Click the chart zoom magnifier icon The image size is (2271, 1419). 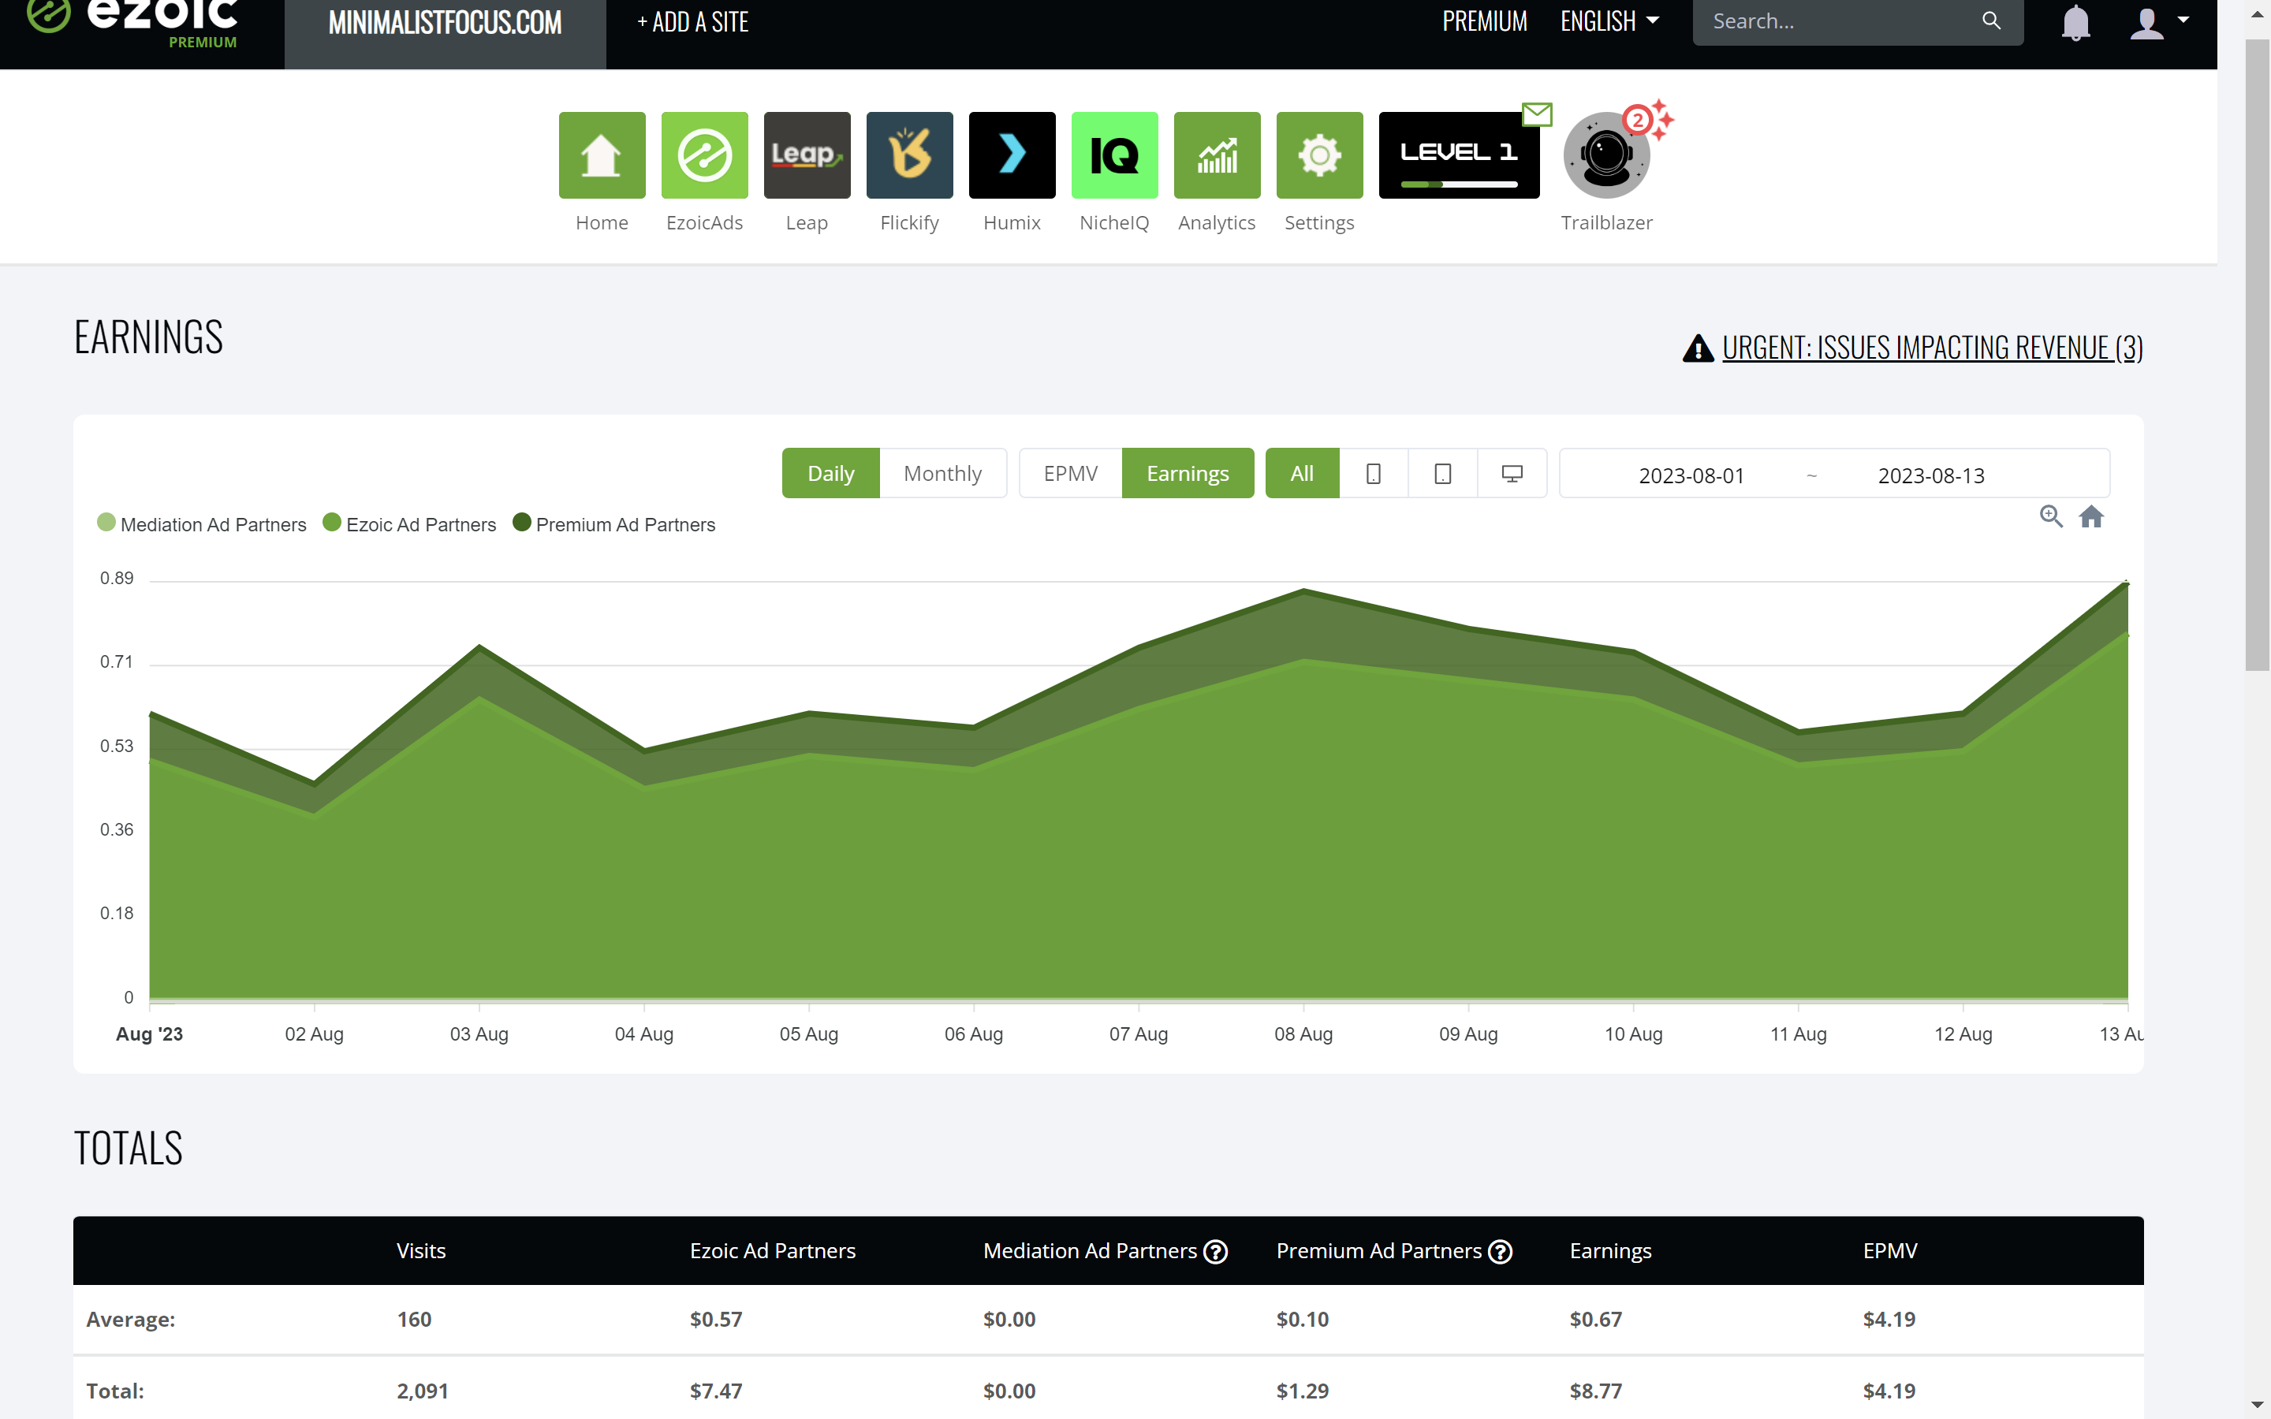(2050, 516)
